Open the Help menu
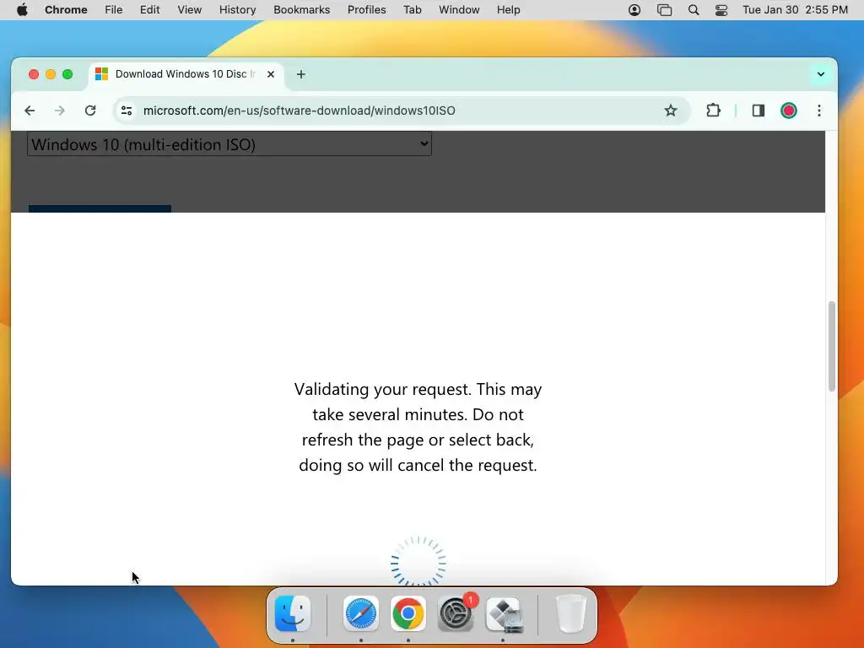Image resolution: width=864 pixels, height=648 pixels. point(508,10)
